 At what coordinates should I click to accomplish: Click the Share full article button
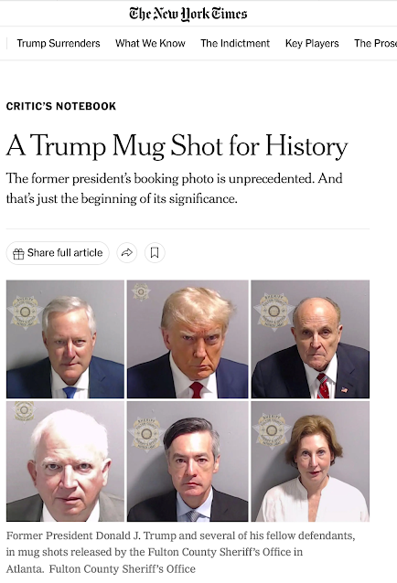click(58, 253)
